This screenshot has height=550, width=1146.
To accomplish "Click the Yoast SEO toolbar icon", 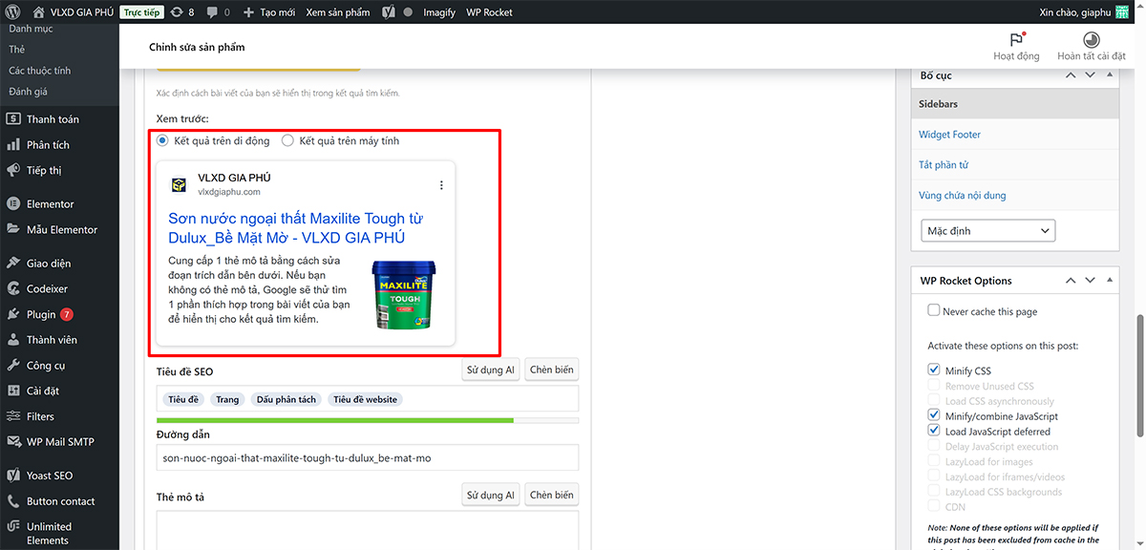I will pyautogui.click(x=389, y=12).
